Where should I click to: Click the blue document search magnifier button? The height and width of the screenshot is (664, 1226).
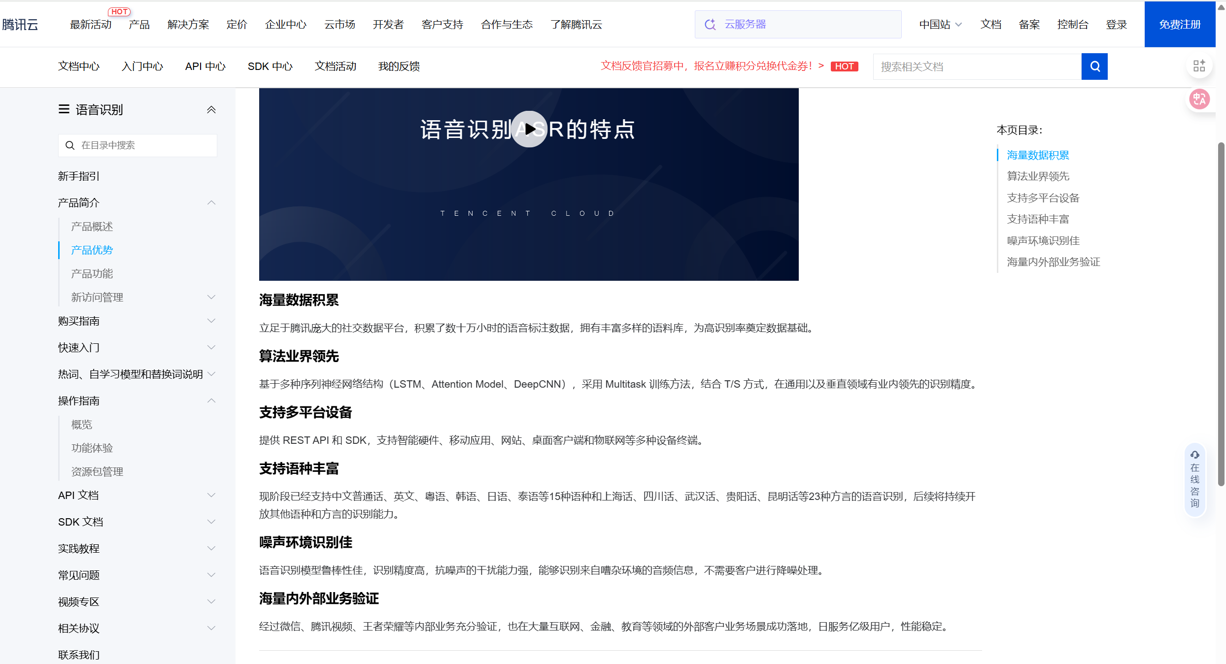(x=1094, y=66)
